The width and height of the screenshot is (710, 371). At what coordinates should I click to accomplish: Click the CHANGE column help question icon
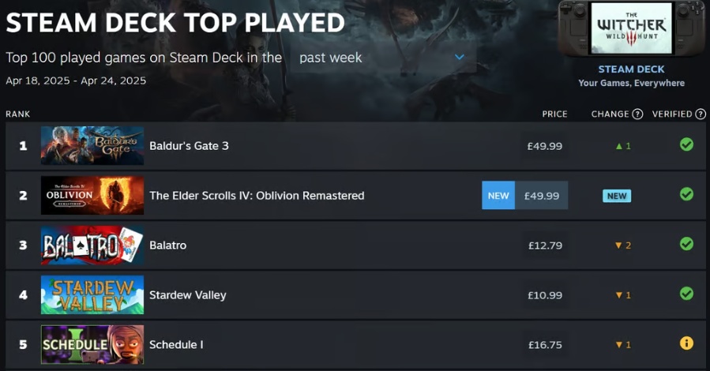coord(637,114)
